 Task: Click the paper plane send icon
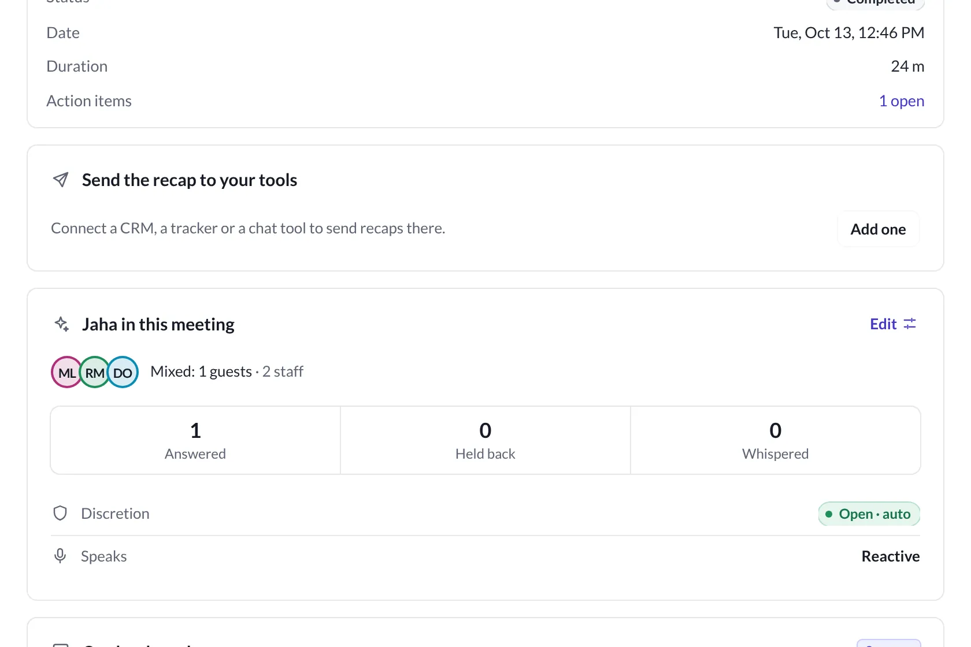61,180
